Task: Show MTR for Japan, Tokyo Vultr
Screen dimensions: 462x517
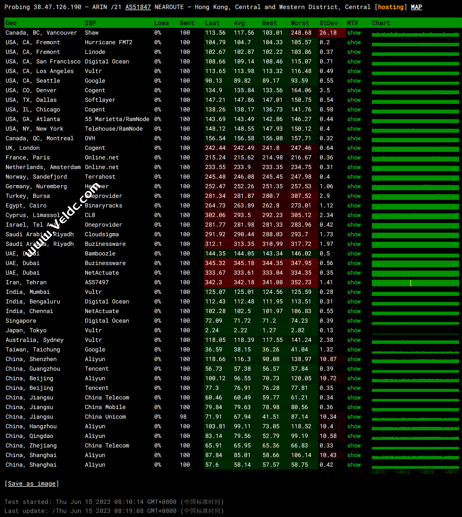Action: 354,331
